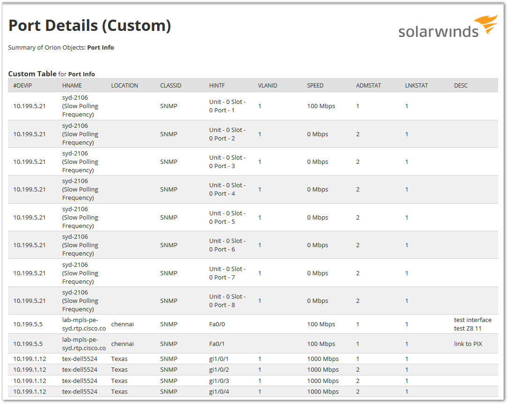Click the CLASSID column header
508x404 pixels.
pos(171,86)
